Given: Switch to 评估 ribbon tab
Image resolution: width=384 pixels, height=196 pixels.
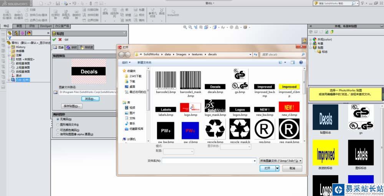Looking at the screenshot, I should tap(32, 26).
